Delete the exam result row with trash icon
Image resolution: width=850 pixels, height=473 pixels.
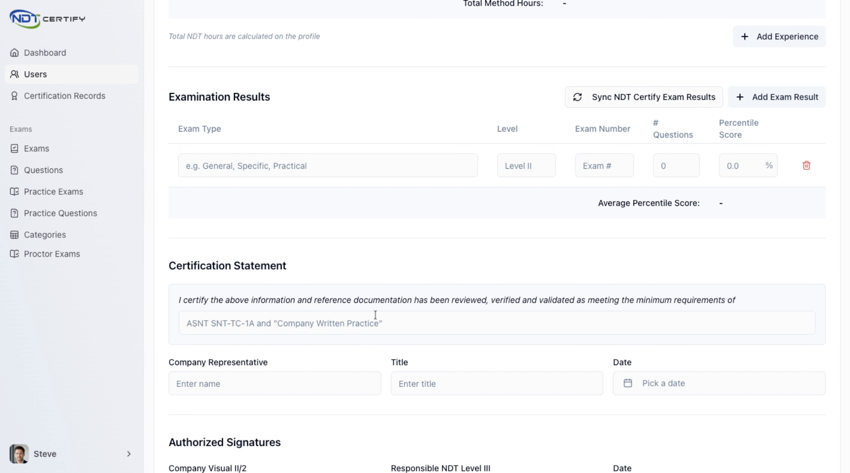click(806, 166)
